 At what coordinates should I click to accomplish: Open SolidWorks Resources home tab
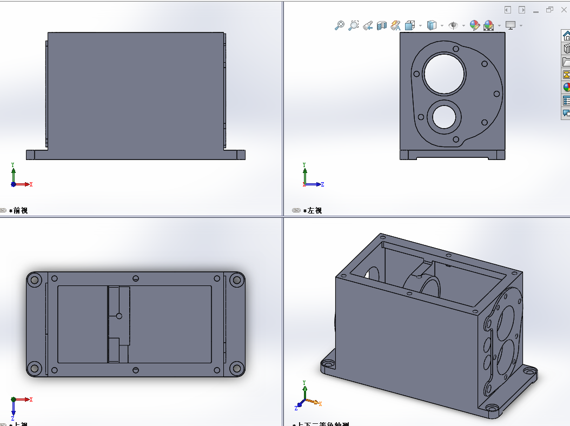pyautogui.click(x=566, y=36)
